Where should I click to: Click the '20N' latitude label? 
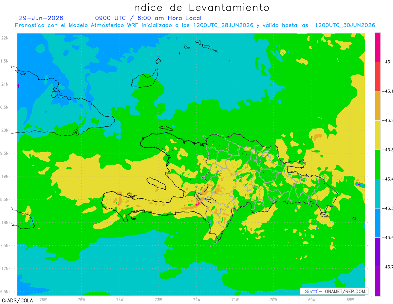click(x=6, y=130)
